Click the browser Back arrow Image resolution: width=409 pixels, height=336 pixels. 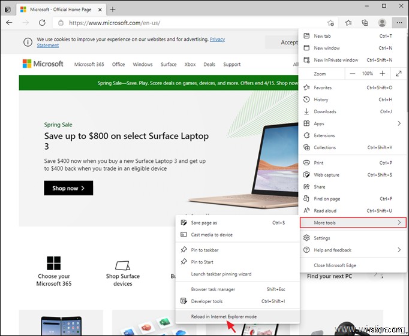(x=9, y=23)
